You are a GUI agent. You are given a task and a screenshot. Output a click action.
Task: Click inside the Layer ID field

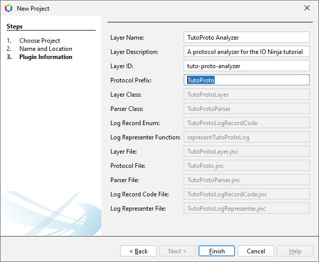pyautogui.click(x=247, y=66)
